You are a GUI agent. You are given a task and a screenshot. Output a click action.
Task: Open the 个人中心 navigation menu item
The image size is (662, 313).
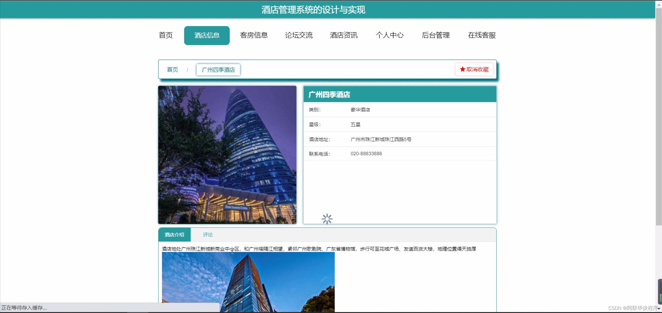click(390, 35)
